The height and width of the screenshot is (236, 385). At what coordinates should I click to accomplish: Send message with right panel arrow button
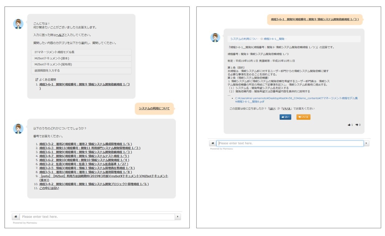click(366, 143)
